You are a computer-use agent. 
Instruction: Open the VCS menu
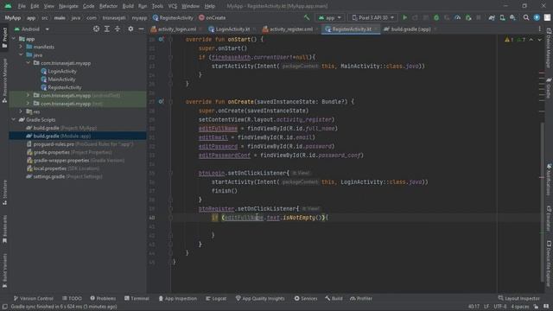[x=173, y=6]
